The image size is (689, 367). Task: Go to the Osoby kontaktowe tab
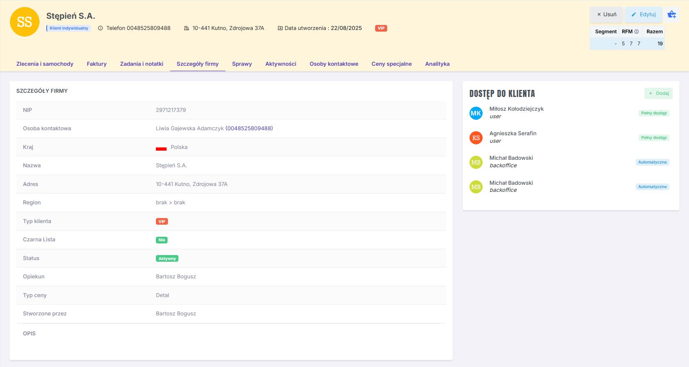[x=334, y=64]
